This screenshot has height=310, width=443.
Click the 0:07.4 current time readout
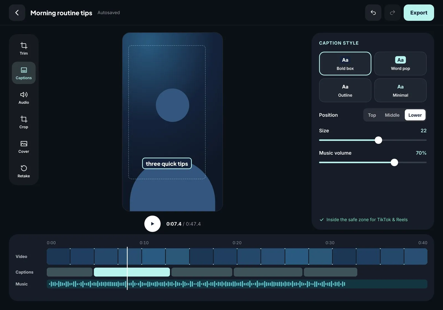[x=174, y=224]
